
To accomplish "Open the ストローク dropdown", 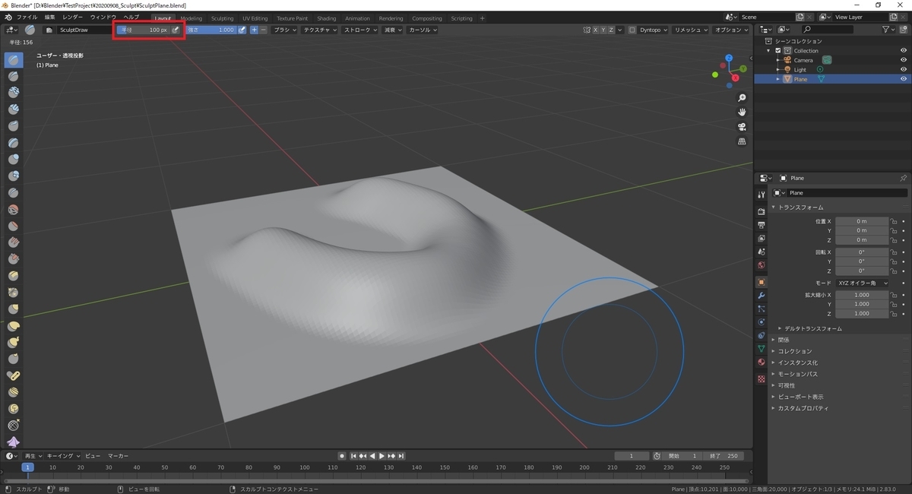I will tap(360, 30).
